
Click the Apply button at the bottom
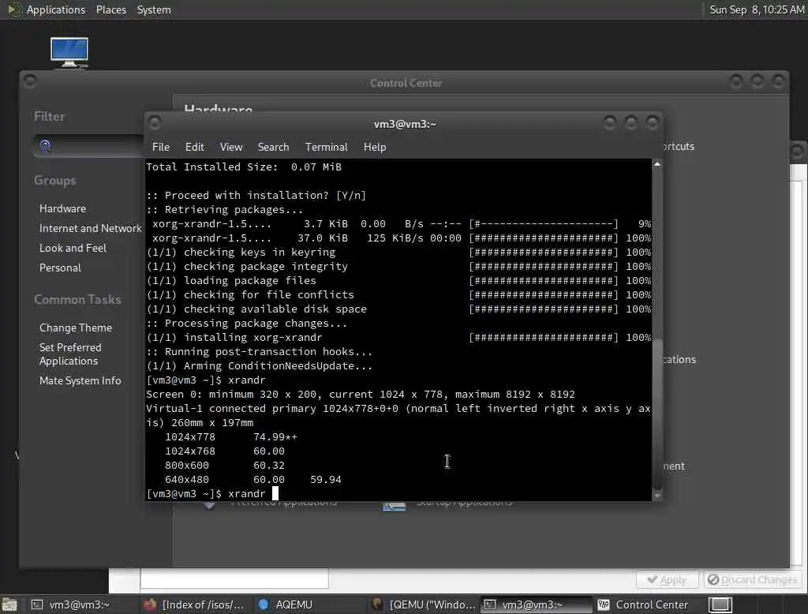[x=667, y=580]
